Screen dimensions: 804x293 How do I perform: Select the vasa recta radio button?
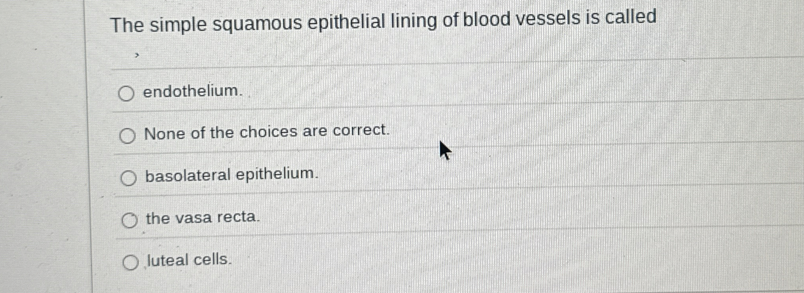click(x=130, y=221)
